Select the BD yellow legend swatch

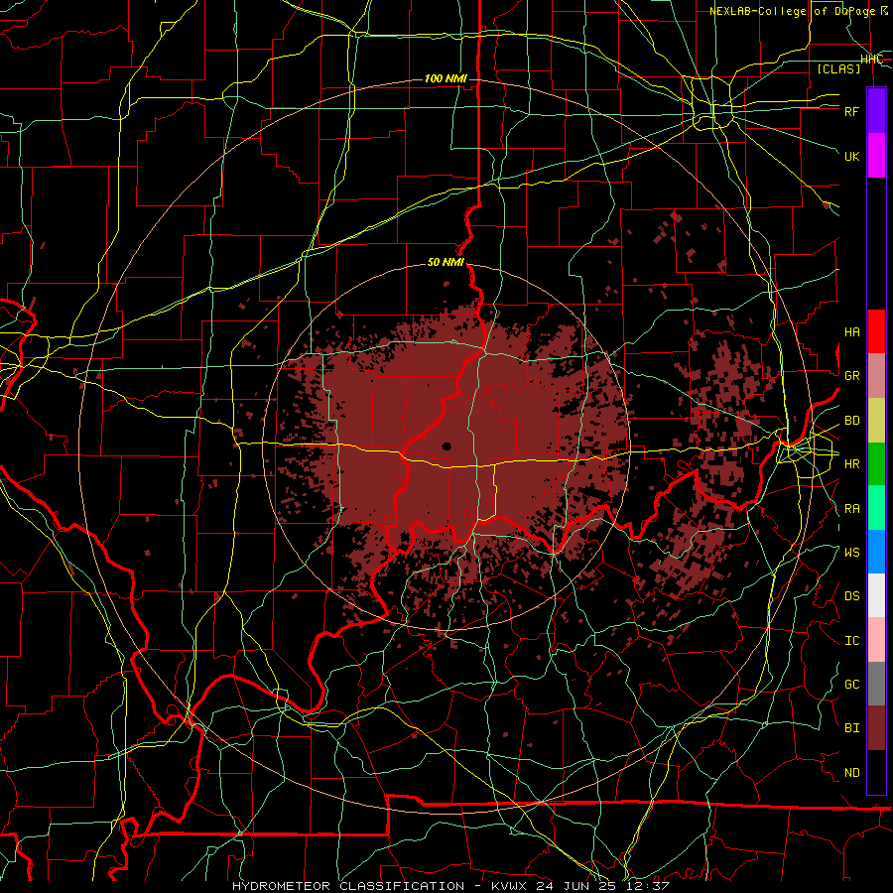(x=876, y=420)
